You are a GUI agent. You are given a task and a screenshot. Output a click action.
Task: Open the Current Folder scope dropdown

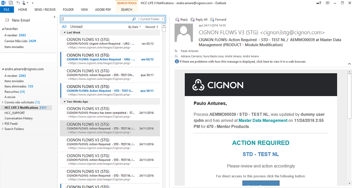pos(152,19)
